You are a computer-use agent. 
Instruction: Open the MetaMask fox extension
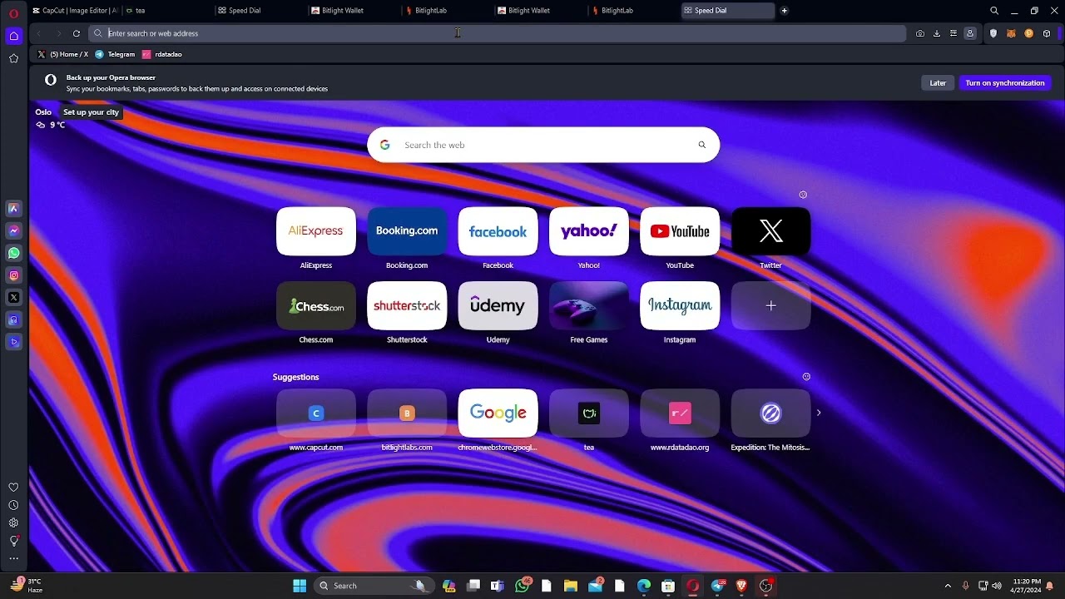[1012, 33]
